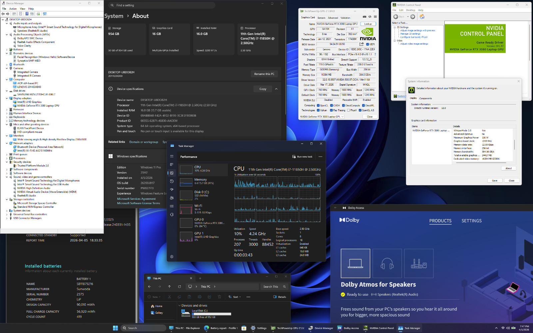Screen dimensions: 533x333
Task: Open Desktop menu in NVIDIA Control Panel
Action: point(410,10)
